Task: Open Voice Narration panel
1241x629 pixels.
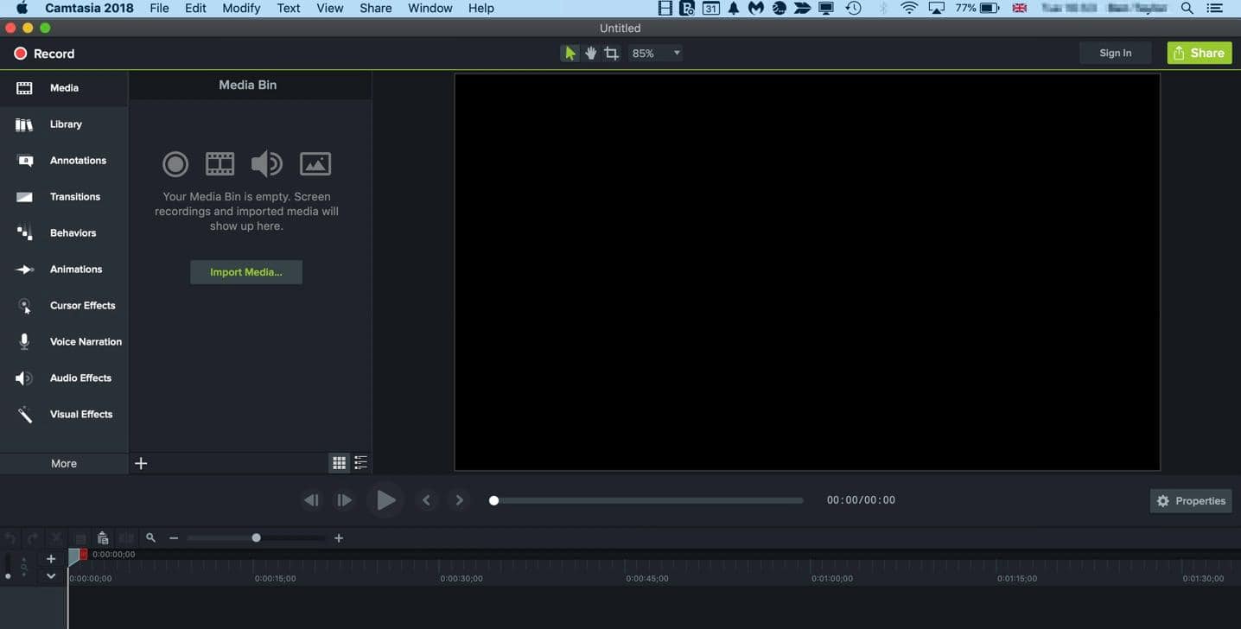Action: coord(64,342)
